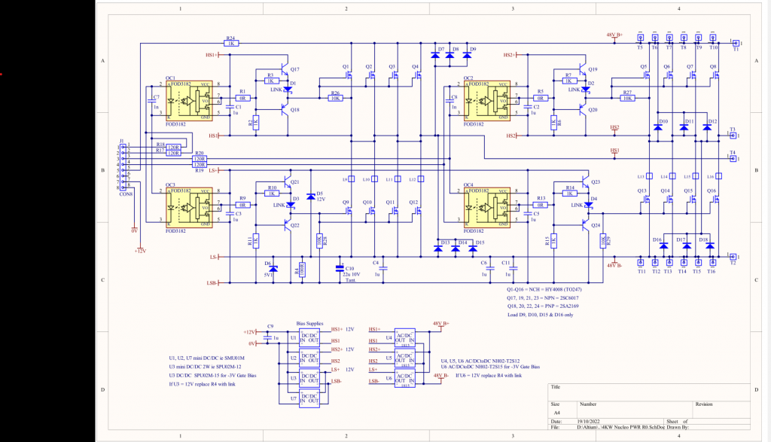Select the OC1 FOD3182 optocoupler symbol
The height and width of the screenshot is (442, 771).
[x=190, y=100]
